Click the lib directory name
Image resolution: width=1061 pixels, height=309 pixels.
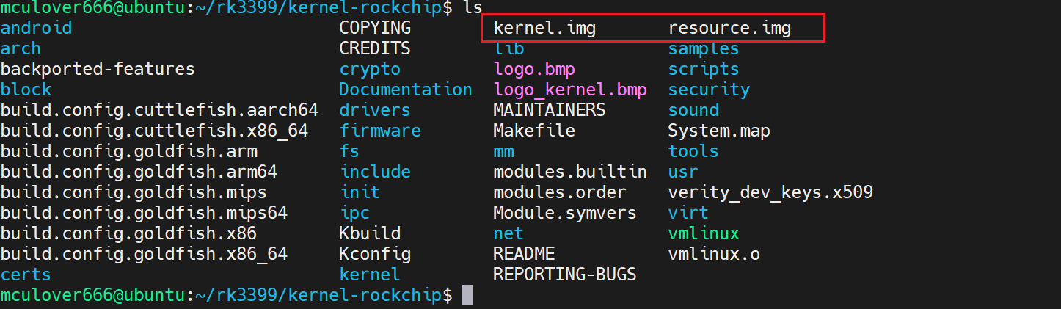(508, 49)
